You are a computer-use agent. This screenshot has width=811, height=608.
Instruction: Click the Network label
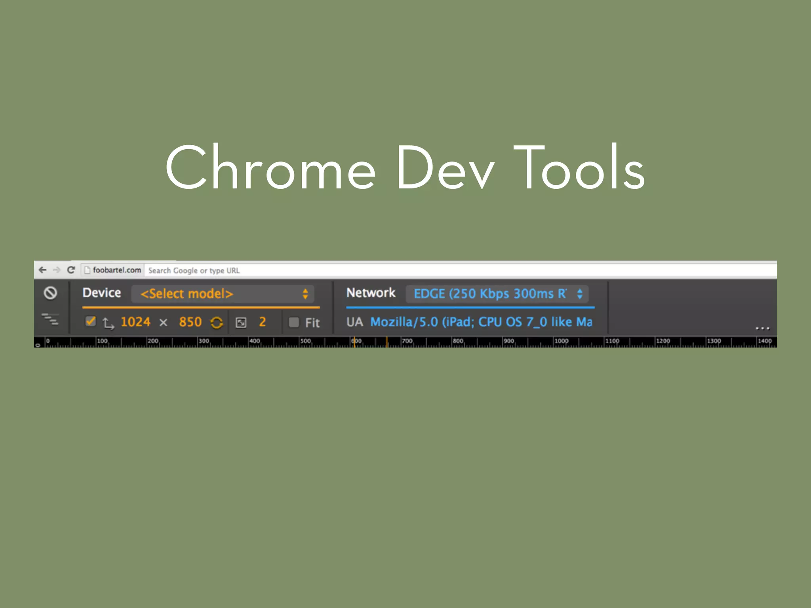pyautogui.click(x=371, y=293)
